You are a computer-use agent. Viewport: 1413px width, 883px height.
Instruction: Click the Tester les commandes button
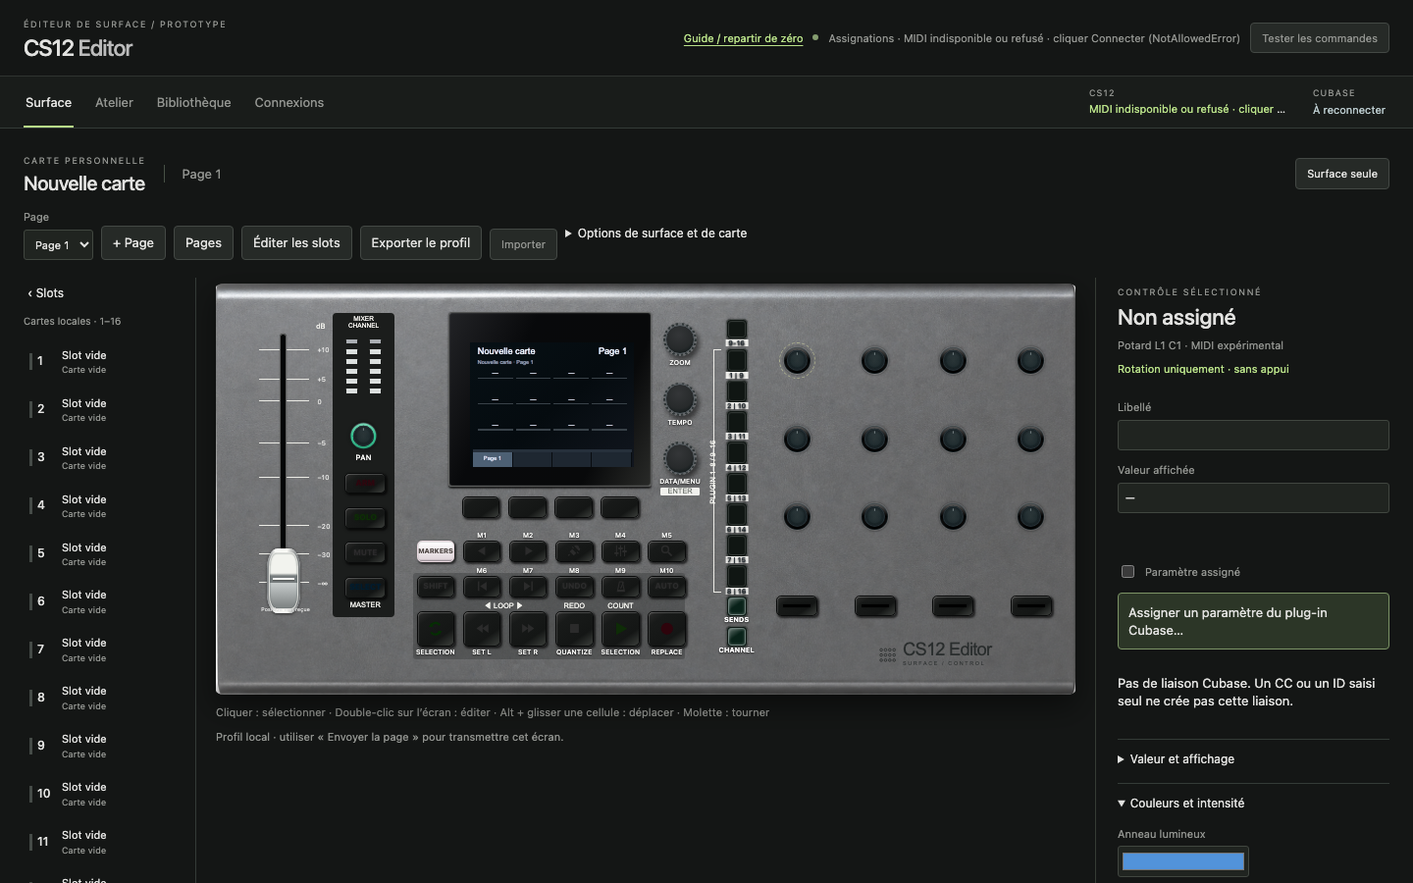tap(1319, 38)
